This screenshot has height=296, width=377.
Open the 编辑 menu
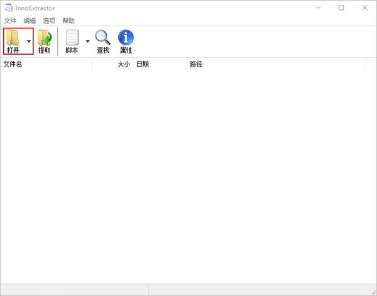click(x=30, y=21)
